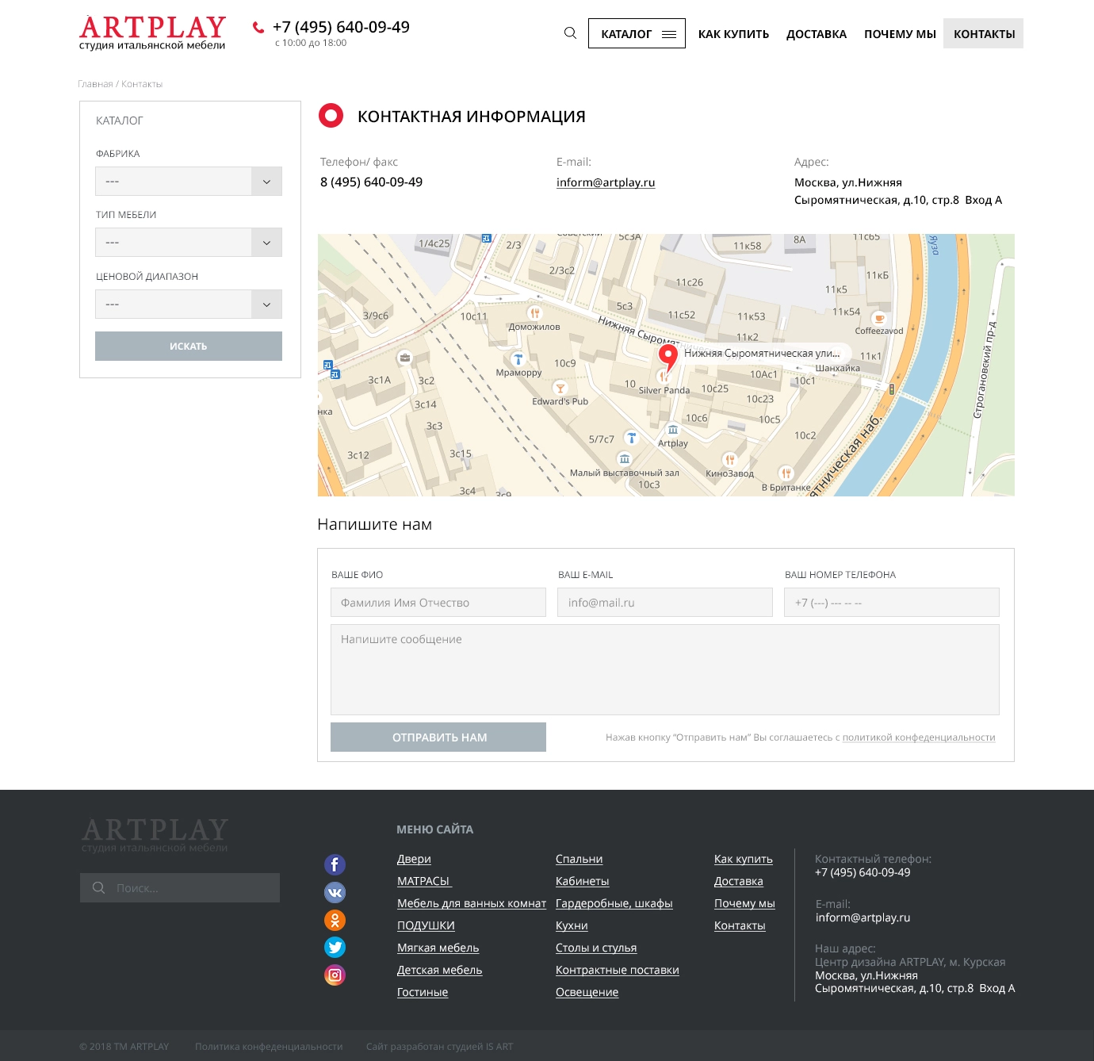Click the red phone handset icon
Screen dimensions: 1094x1061
click(258, 28)
